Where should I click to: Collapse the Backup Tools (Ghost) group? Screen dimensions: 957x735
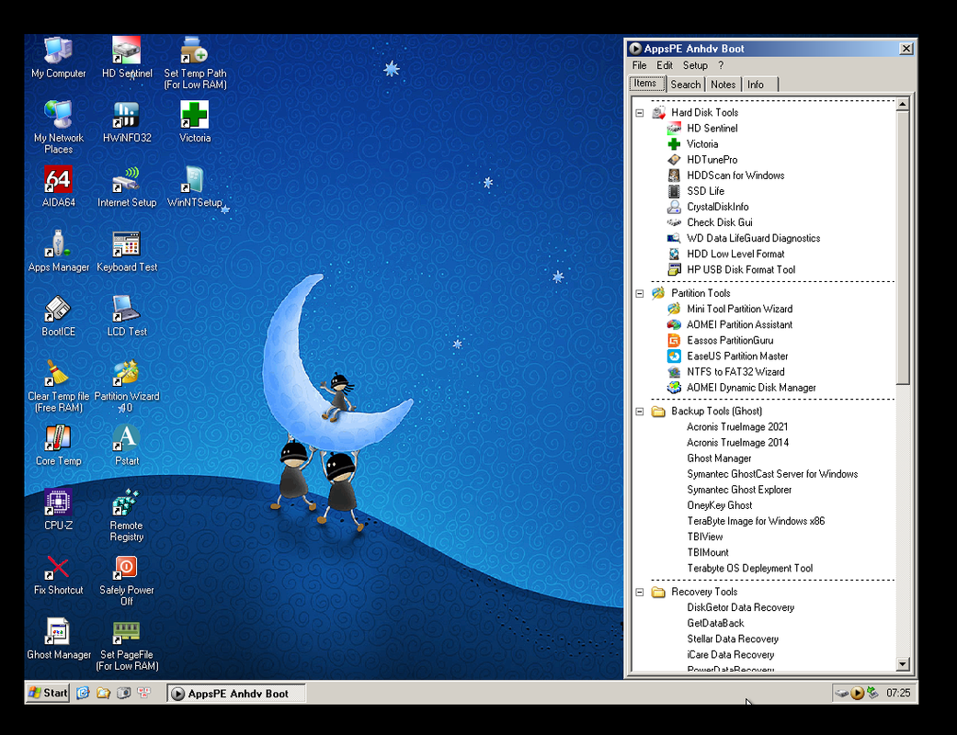coord(640,411)
